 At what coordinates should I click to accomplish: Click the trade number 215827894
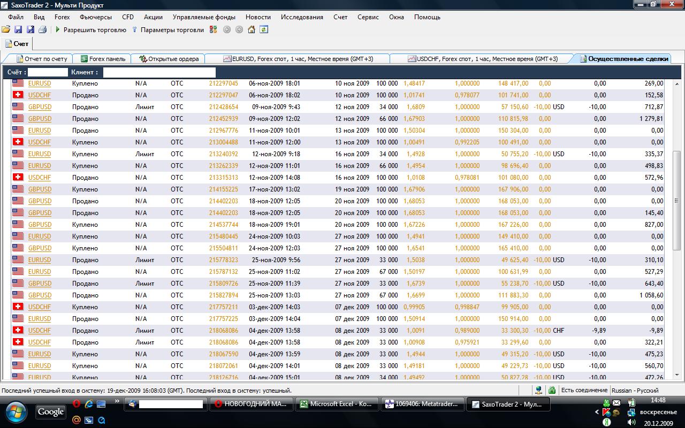point(224,295)
